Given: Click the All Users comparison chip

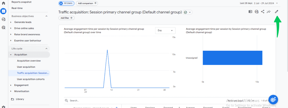Looking at the screenshot, I should coord(66,3).
